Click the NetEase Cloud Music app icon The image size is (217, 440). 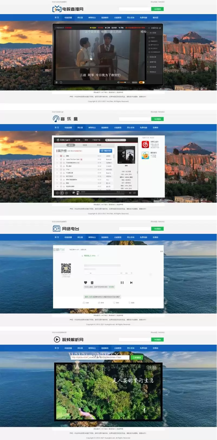point(145,144)
